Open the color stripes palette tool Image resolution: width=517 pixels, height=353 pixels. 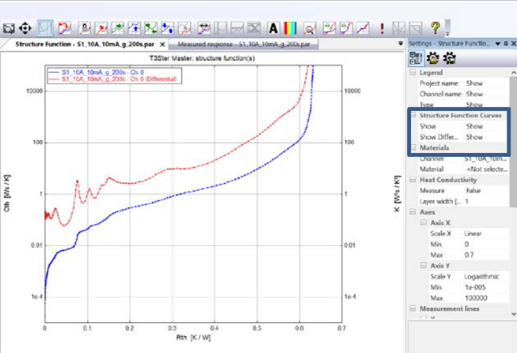(x=290, y=28)
